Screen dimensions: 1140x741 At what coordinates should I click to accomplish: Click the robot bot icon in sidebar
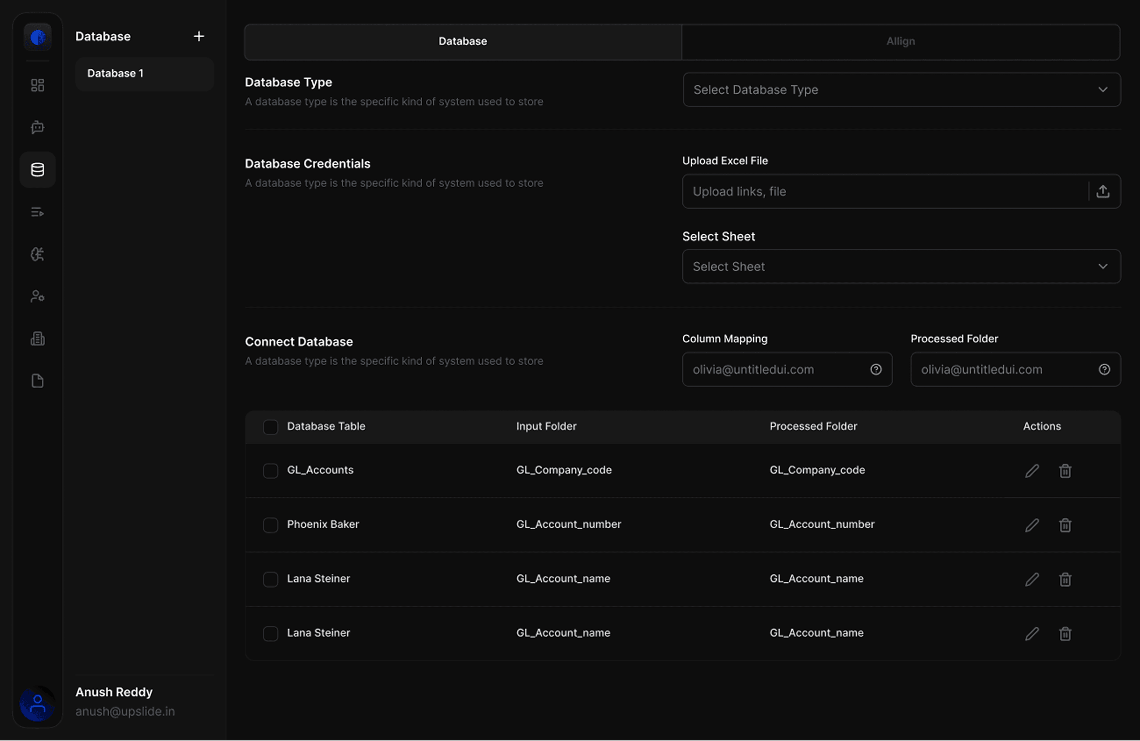pos(37,128)
